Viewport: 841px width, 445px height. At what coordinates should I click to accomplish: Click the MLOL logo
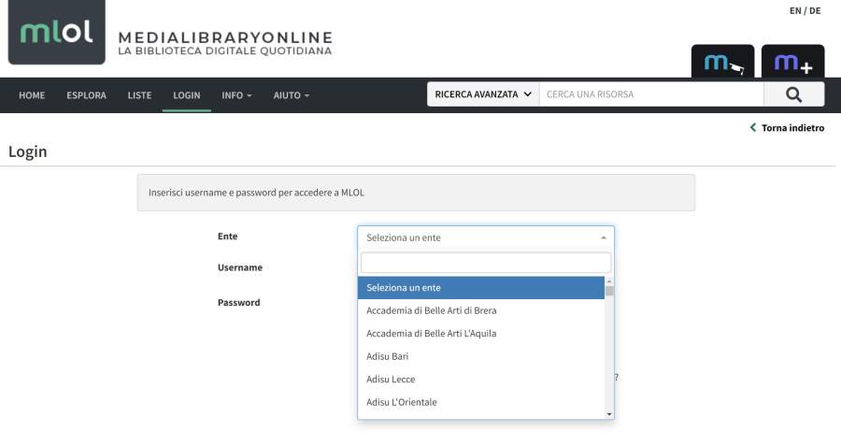tap(56, 33)
